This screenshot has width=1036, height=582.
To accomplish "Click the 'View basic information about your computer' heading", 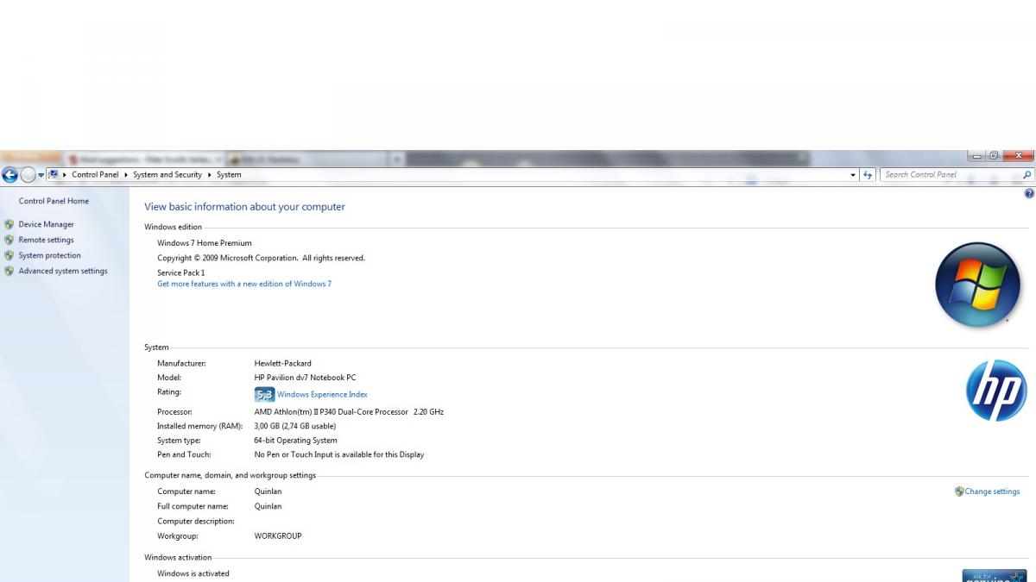I will [x=244, y=207].
